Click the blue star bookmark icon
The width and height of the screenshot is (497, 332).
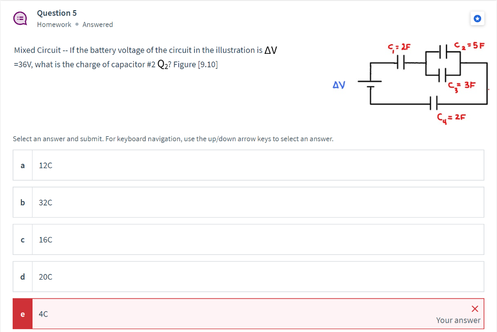[477, 18]
